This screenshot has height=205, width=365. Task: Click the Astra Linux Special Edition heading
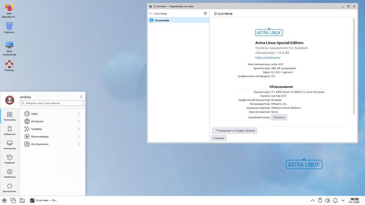279,43
